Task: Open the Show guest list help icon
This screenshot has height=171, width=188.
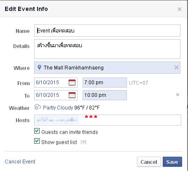Action: click(x=83, y=142)
